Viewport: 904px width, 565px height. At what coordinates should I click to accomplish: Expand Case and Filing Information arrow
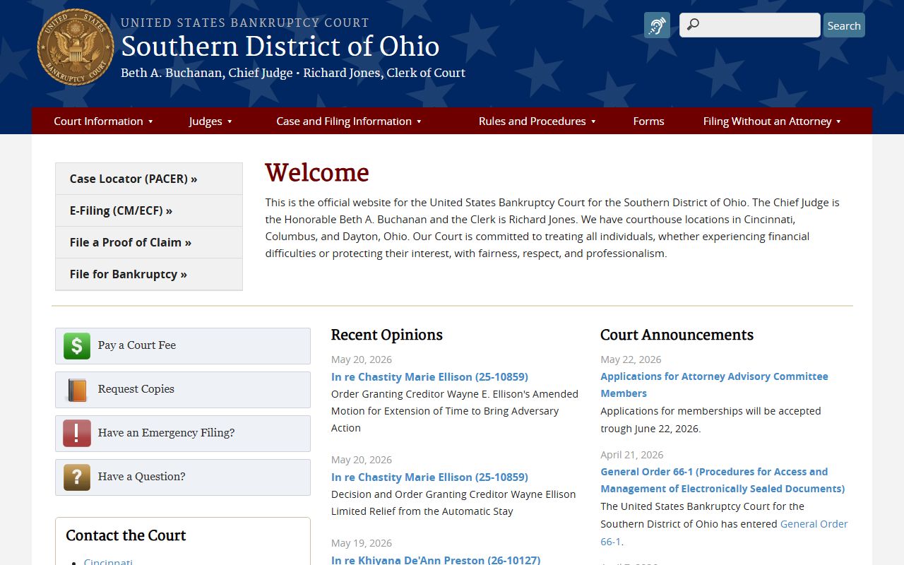(x=419, y=121)
